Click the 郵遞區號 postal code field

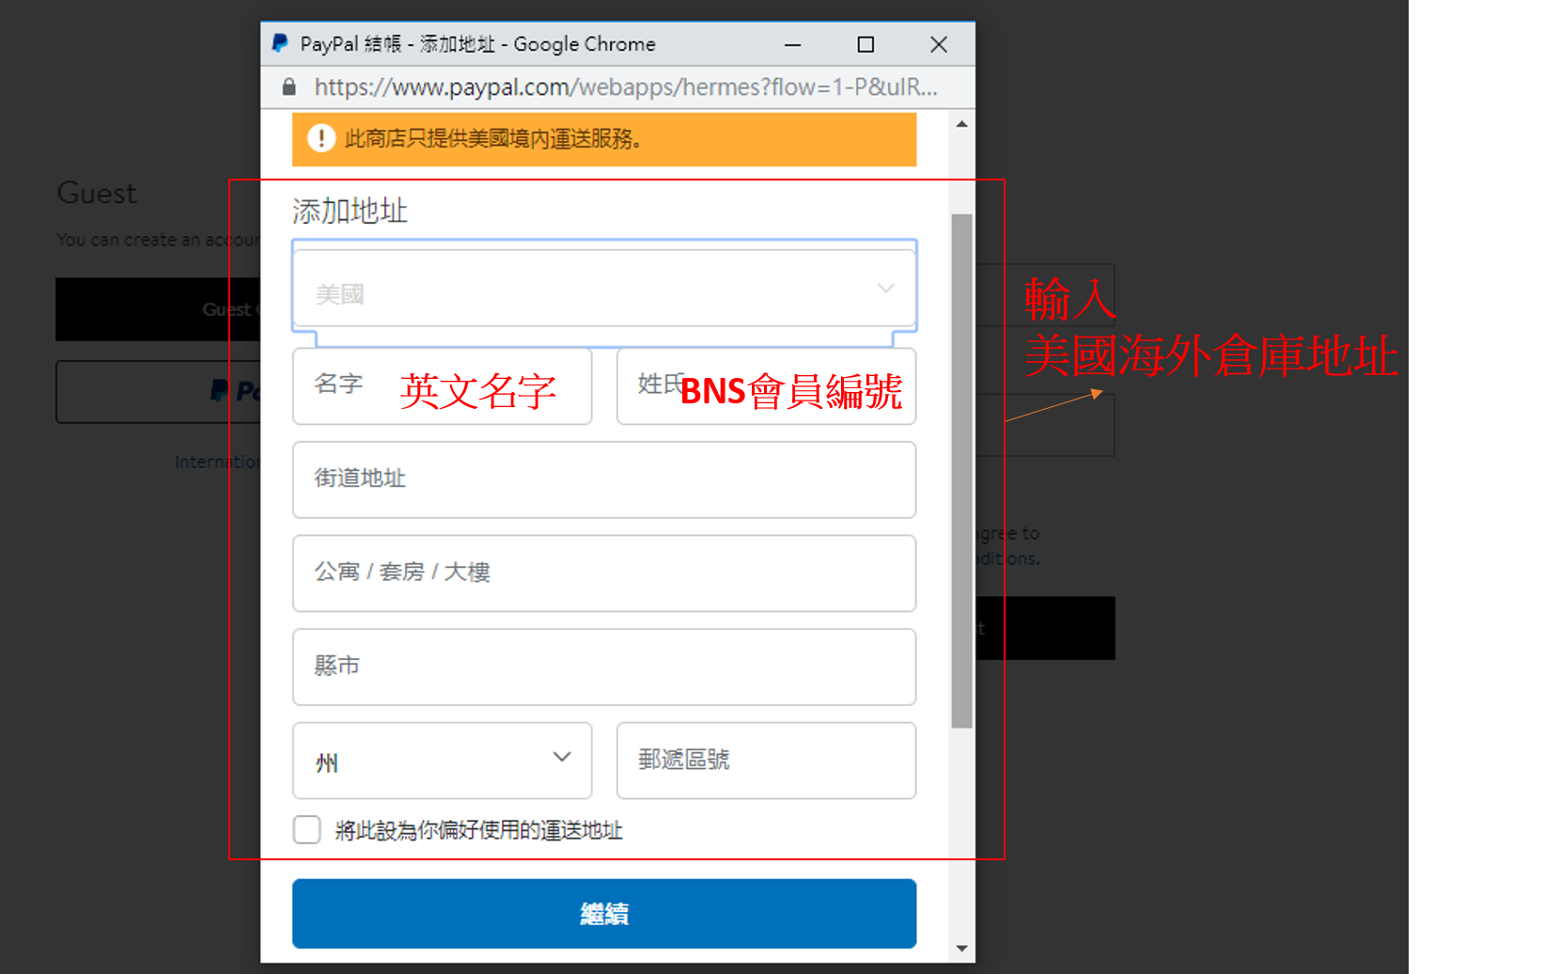(x=765, y=761)
